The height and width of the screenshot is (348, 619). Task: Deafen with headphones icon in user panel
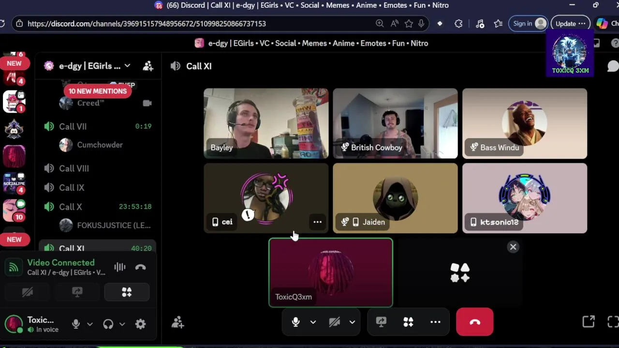coord(108,324)
